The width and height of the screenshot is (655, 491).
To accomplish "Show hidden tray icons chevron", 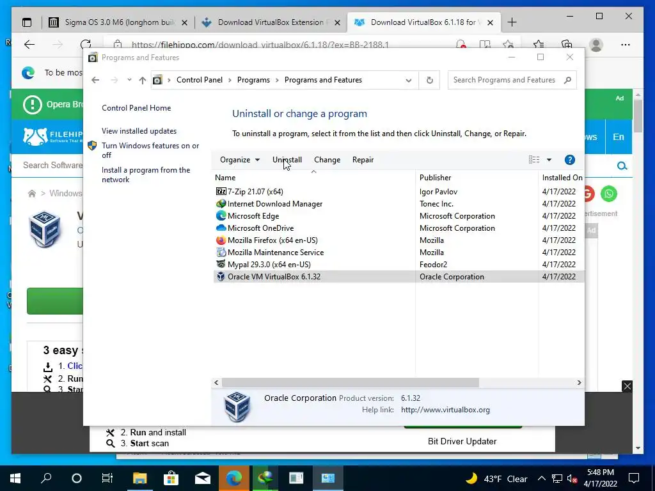I will 541,478.
